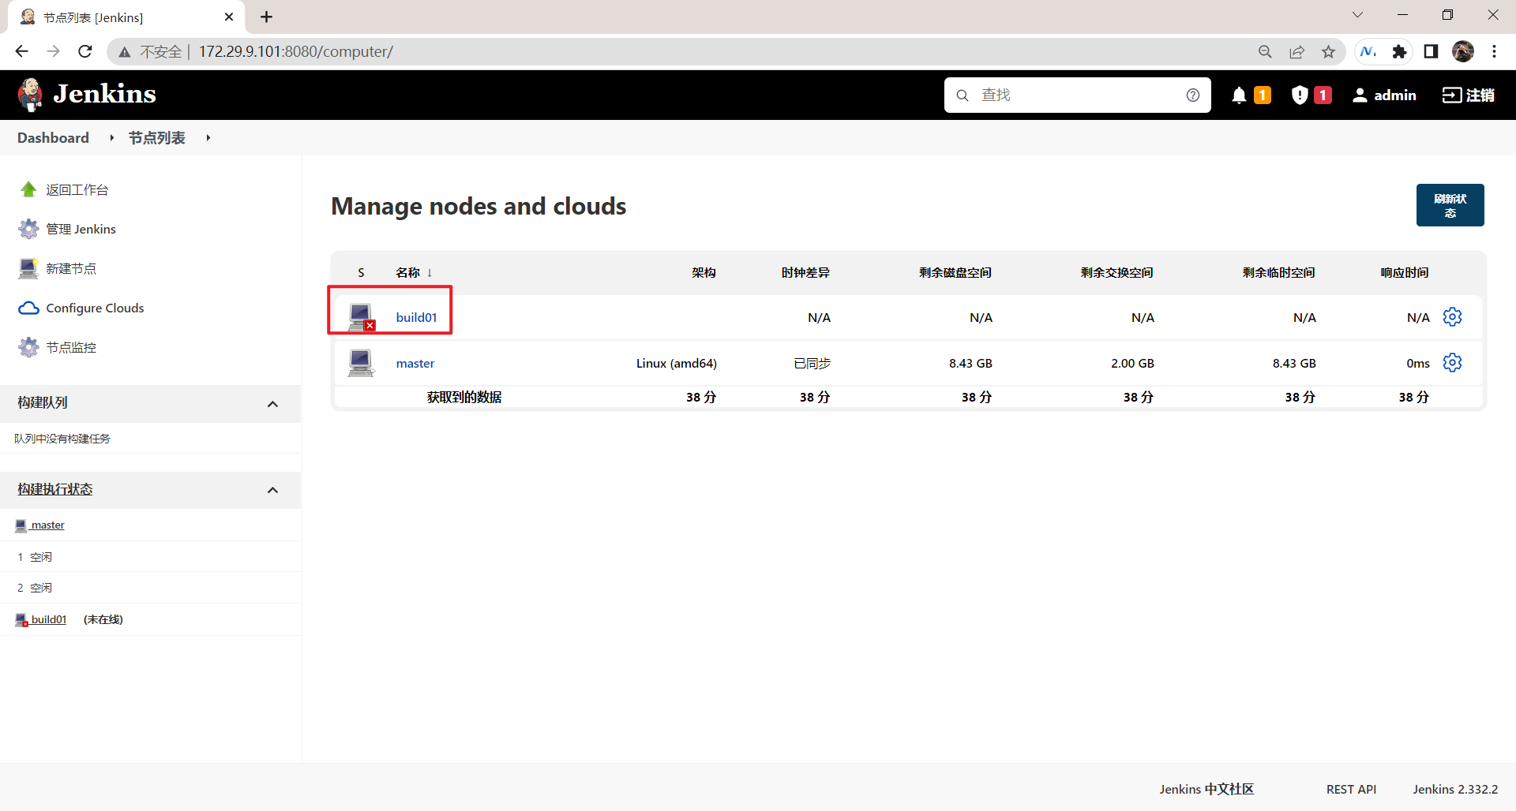The width and height of the screenshot is (1516, 811).
Task: Go back in browser history
Action: click(x=21, y=51)
